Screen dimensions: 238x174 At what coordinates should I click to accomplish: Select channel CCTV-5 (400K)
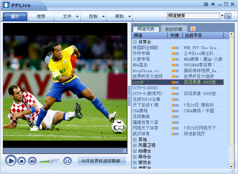pos(145,88)
